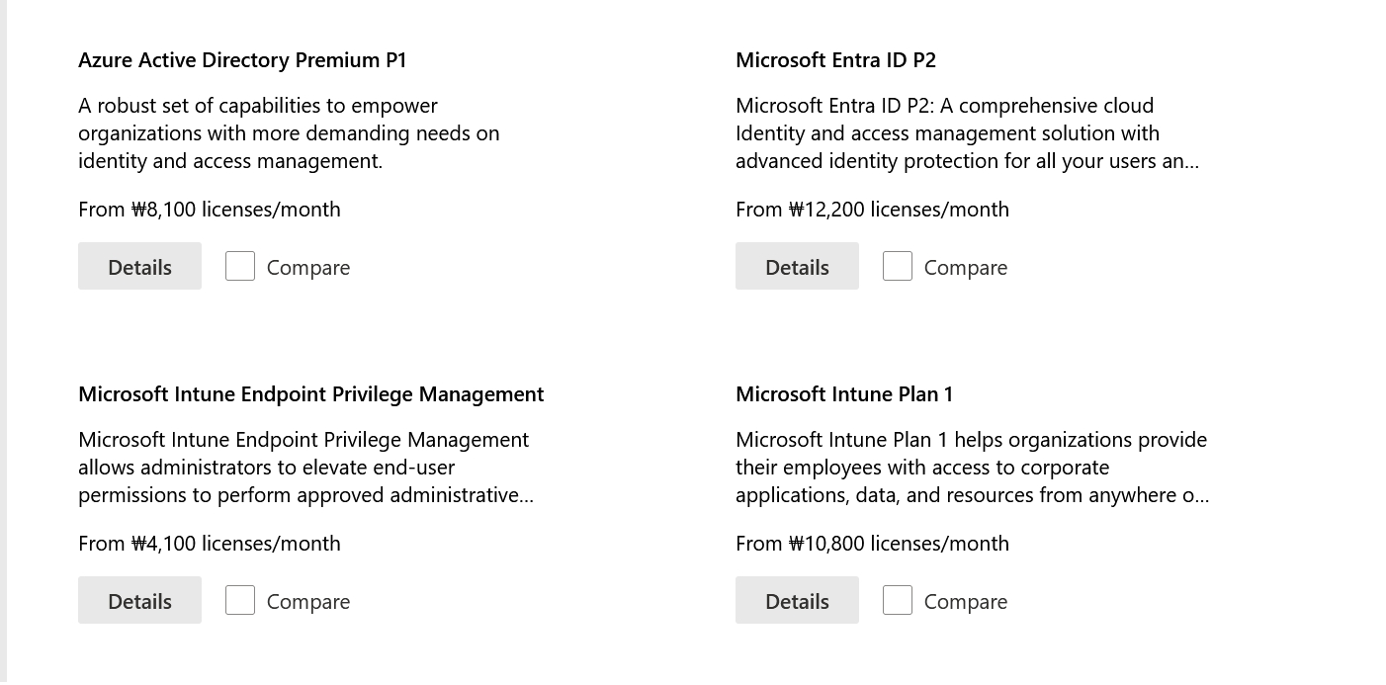
Task: Click the ₩10,800 price under Intune Plan 1
Action: click(872, 543)
